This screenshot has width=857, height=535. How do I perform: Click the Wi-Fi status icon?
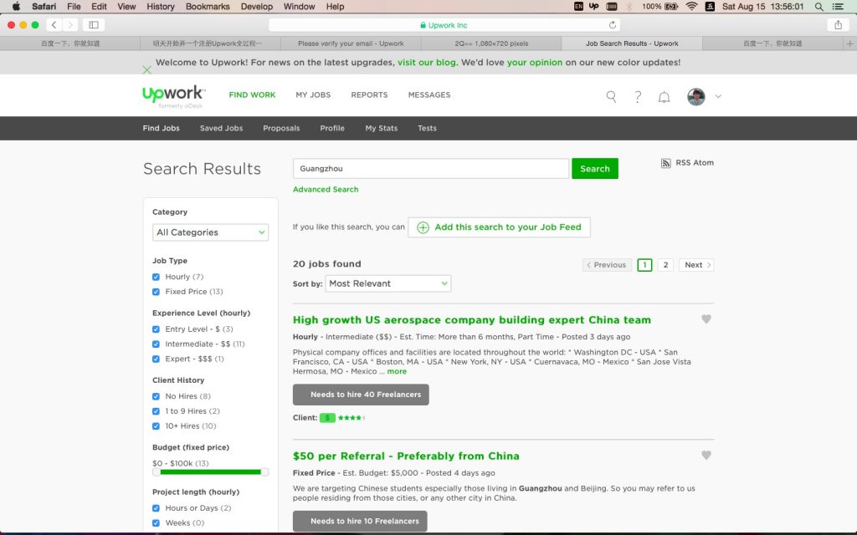coord(691,7)
